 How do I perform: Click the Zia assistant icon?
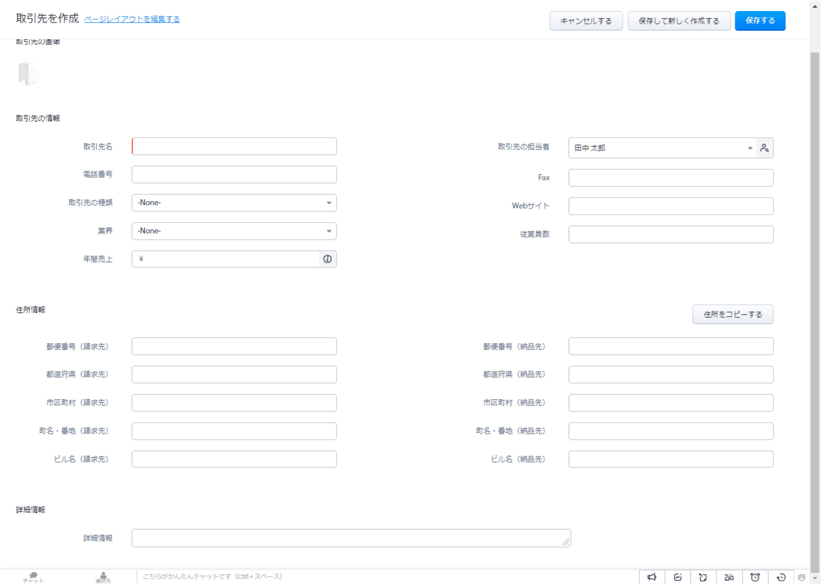coord(729,577)
